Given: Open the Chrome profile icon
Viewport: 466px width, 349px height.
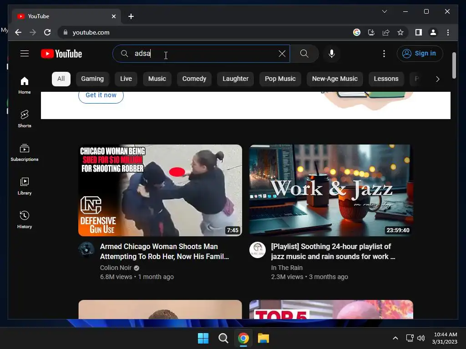Looking at the screenshot, I should 433,32.
